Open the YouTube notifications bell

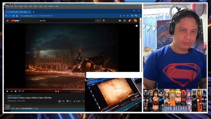[130, 20]
